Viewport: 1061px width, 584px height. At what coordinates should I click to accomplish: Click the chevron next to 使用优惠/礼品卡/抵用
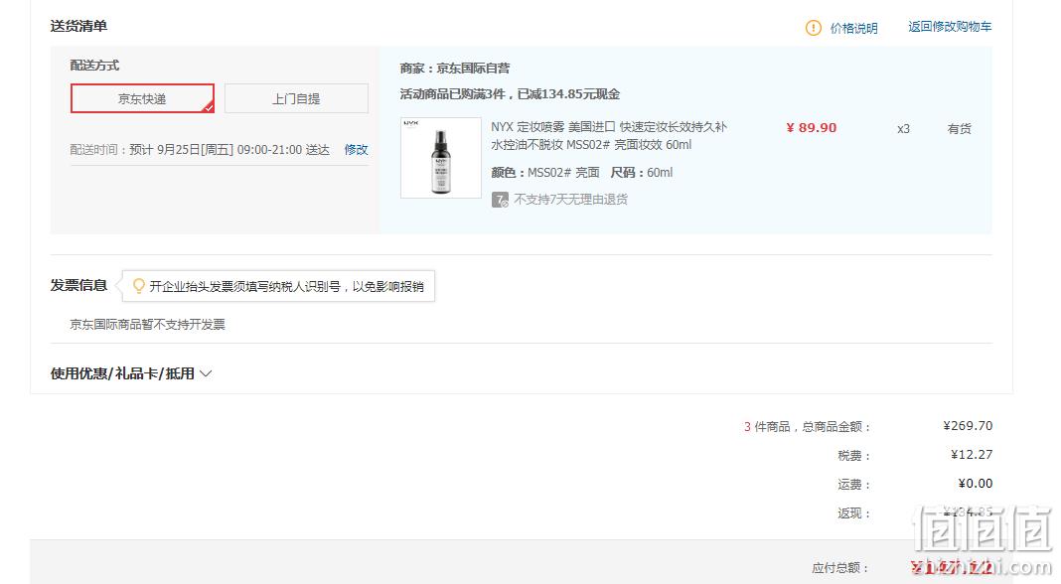[206, 373]
